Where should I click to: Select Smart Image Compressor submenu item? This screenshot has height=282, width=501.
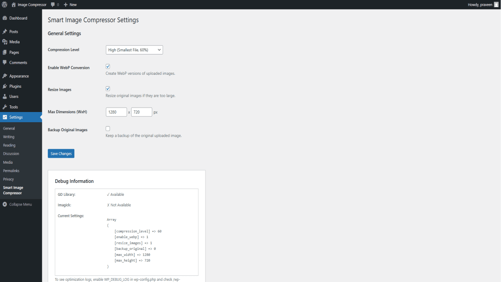point(13,190)
